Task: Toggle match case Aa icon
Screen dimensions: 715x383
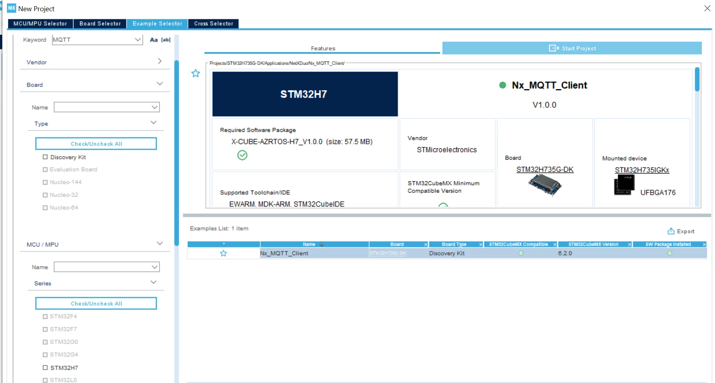Action: point(154,40)
